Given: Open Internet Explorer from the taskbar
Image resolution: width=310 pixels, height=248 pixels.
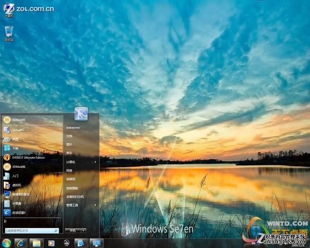Looking at the screenshot, I should 20,243.
